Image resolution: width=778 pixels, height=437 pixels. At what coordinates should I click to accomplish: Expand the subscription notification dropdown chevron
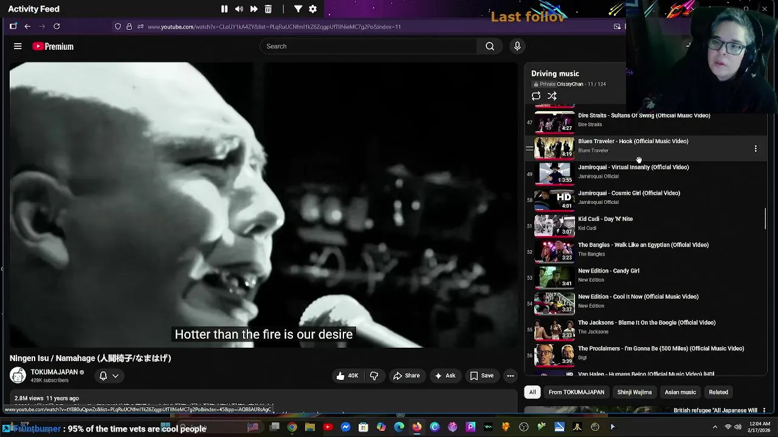pyautogui.click(x=115, y=376)
